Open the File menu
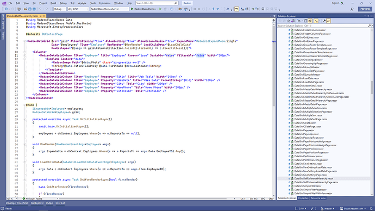 [x=10, y=3]
